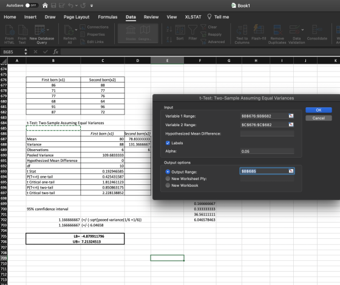The width and height of the screenshot is (340, 285).
Task: Click the Data Validation icon
Action: click(x=295, y=30)
